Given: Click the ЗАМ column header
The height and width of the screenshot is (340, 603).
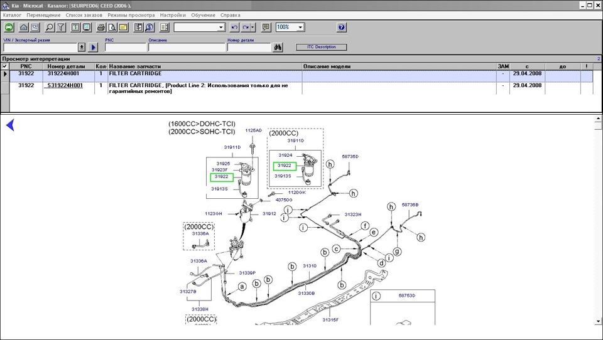Looking at the screenshot, I should [503, 66].
